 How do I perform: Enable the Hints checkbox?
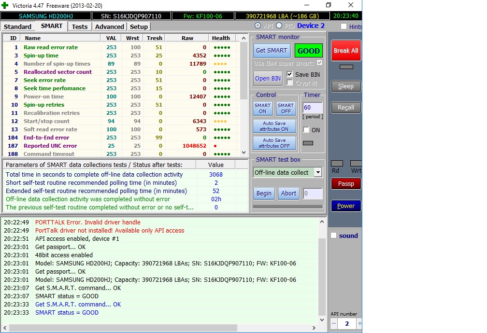point(344,27)
